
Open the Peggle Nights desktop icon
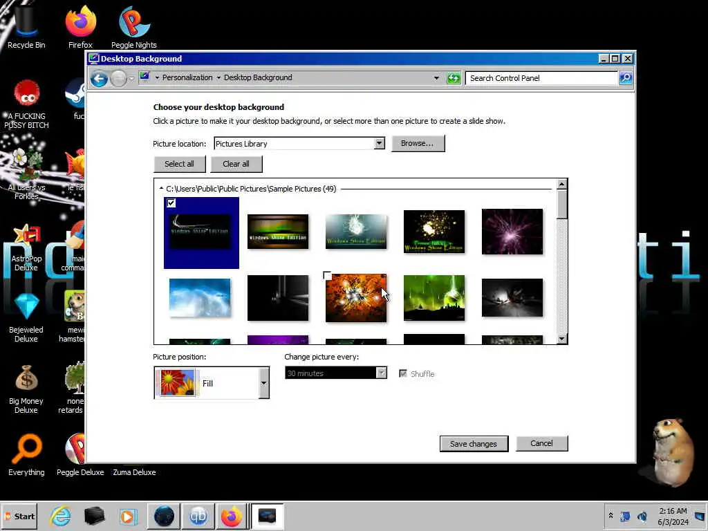pyautogui.click(x=134, y=26)
